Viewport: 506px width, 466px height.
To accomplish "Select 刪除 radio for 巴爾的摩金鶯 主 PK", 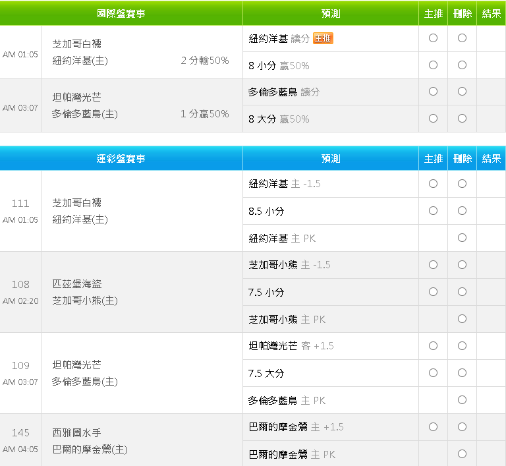I will 462,454.
